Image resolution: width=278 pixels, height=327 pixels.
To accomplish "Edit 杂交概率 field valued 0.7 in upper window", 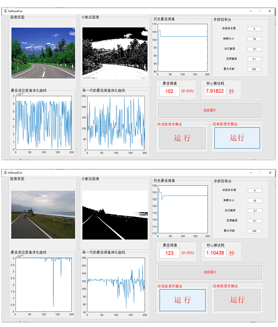I will pos(255,49).
